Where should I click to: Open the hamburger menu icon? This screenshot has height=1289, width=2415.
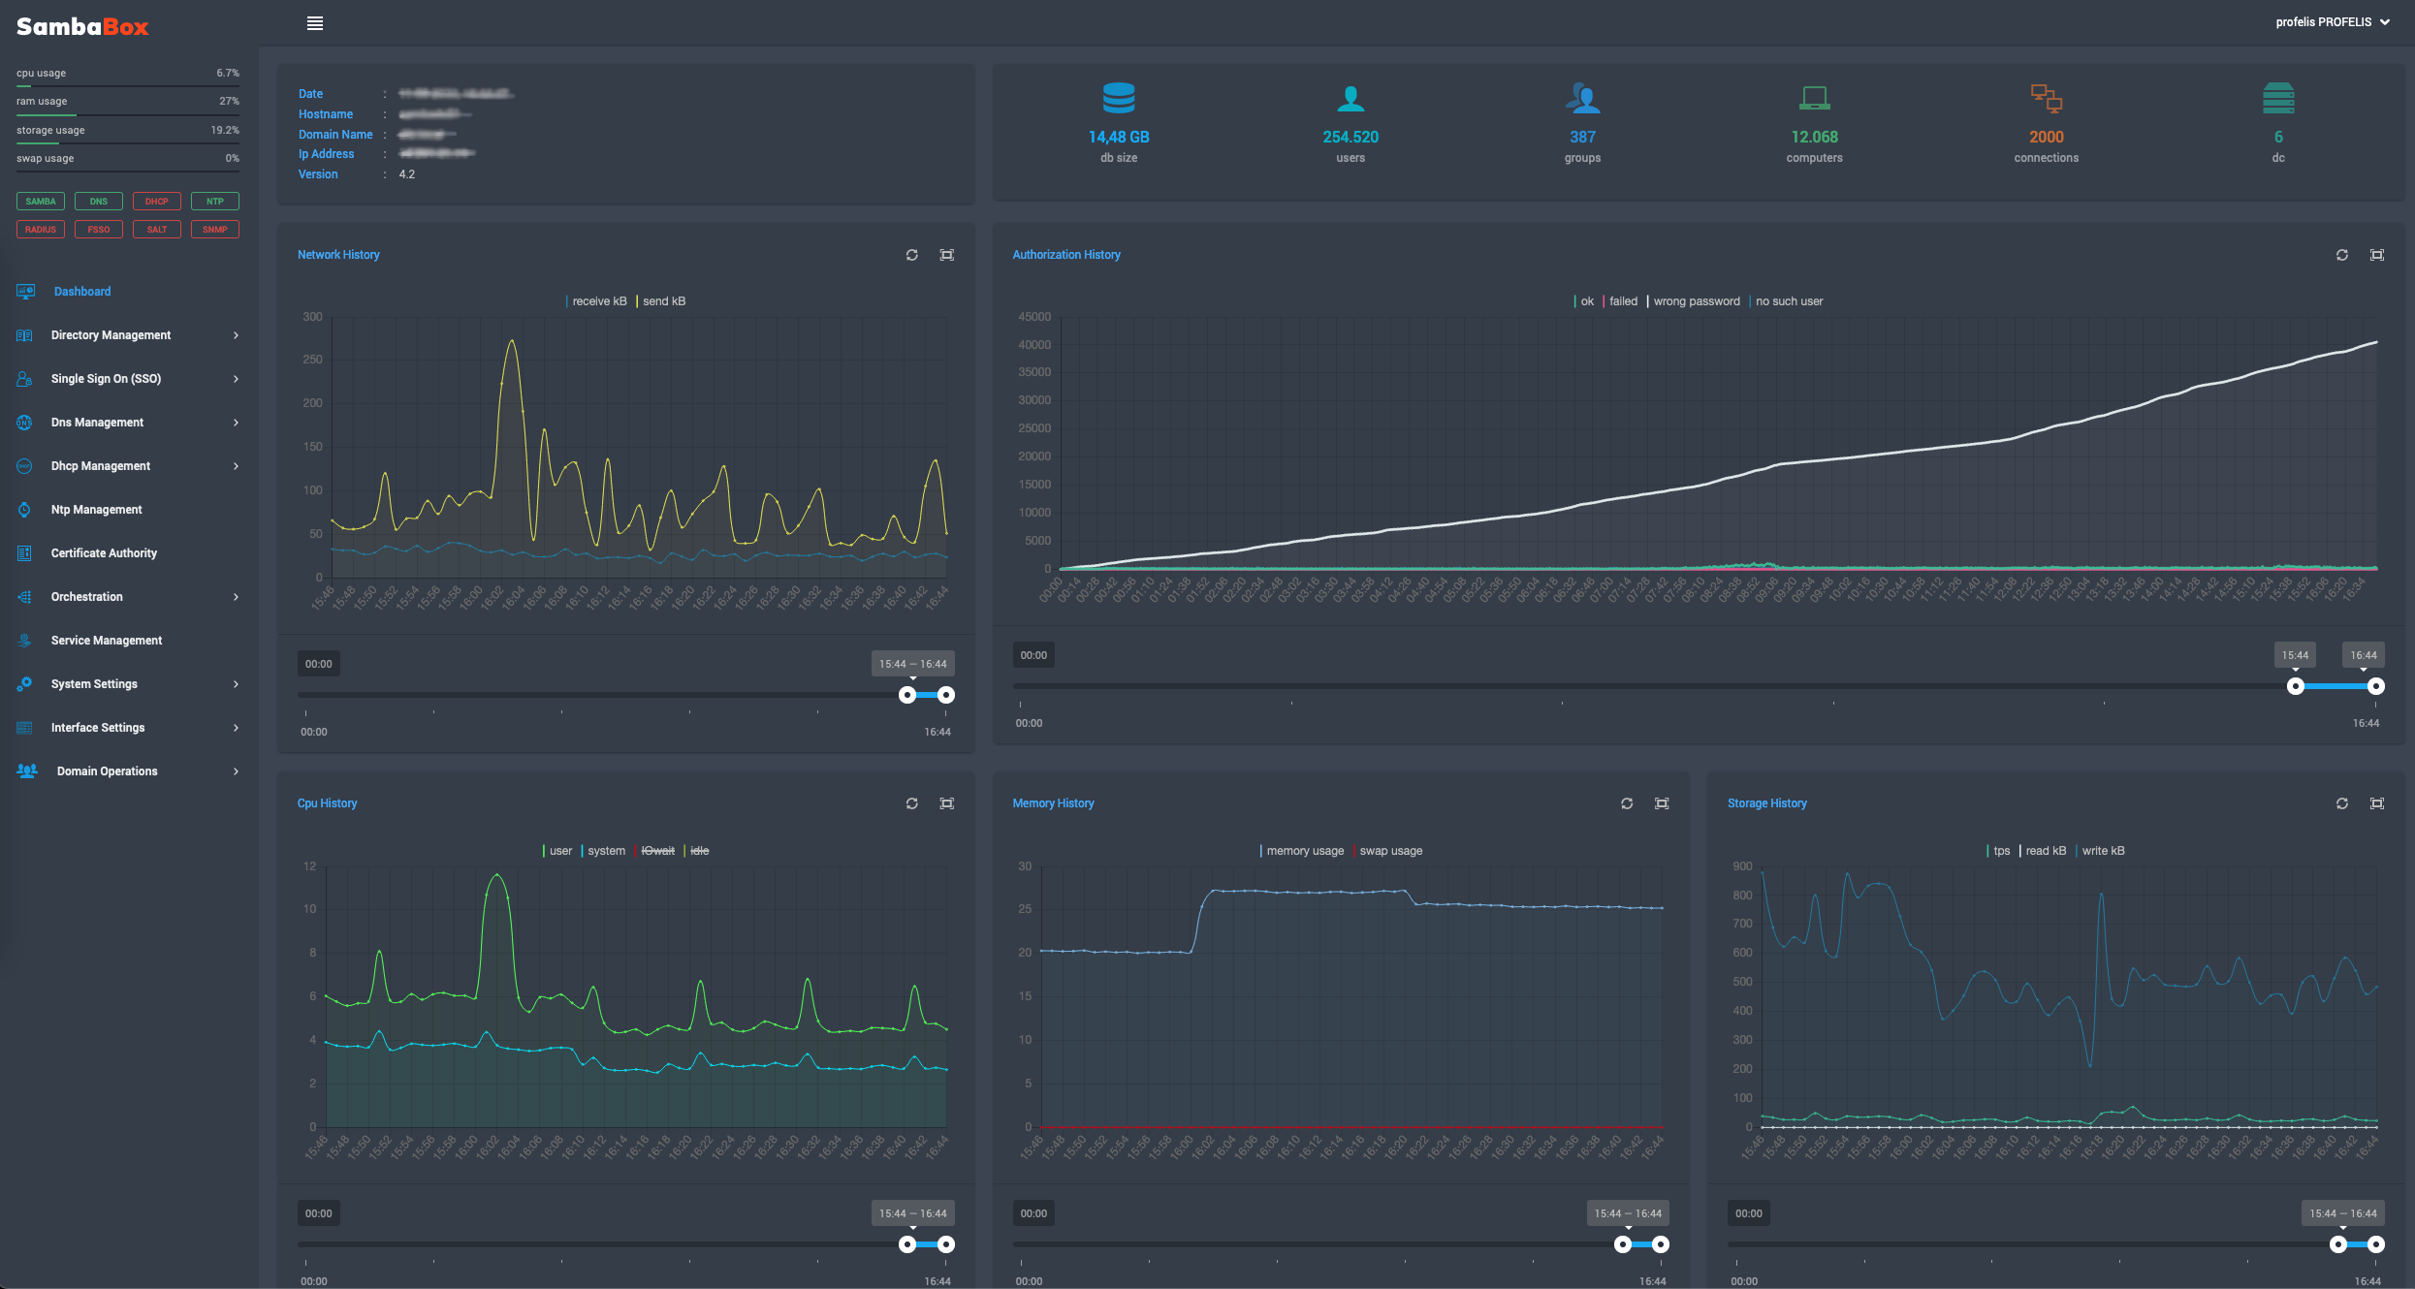click(315, 22)
